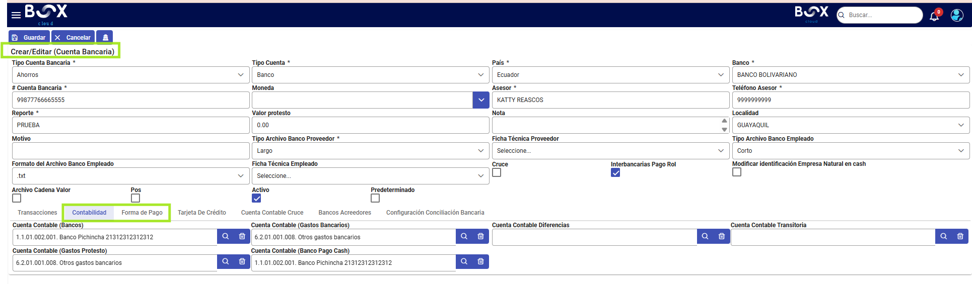Open the hamburger navigation menu

point(16,15)
